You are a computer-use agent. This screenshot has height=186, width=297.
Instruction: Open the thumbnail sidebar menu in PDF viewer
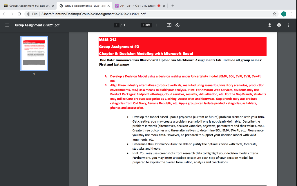[x=7, y=25]
